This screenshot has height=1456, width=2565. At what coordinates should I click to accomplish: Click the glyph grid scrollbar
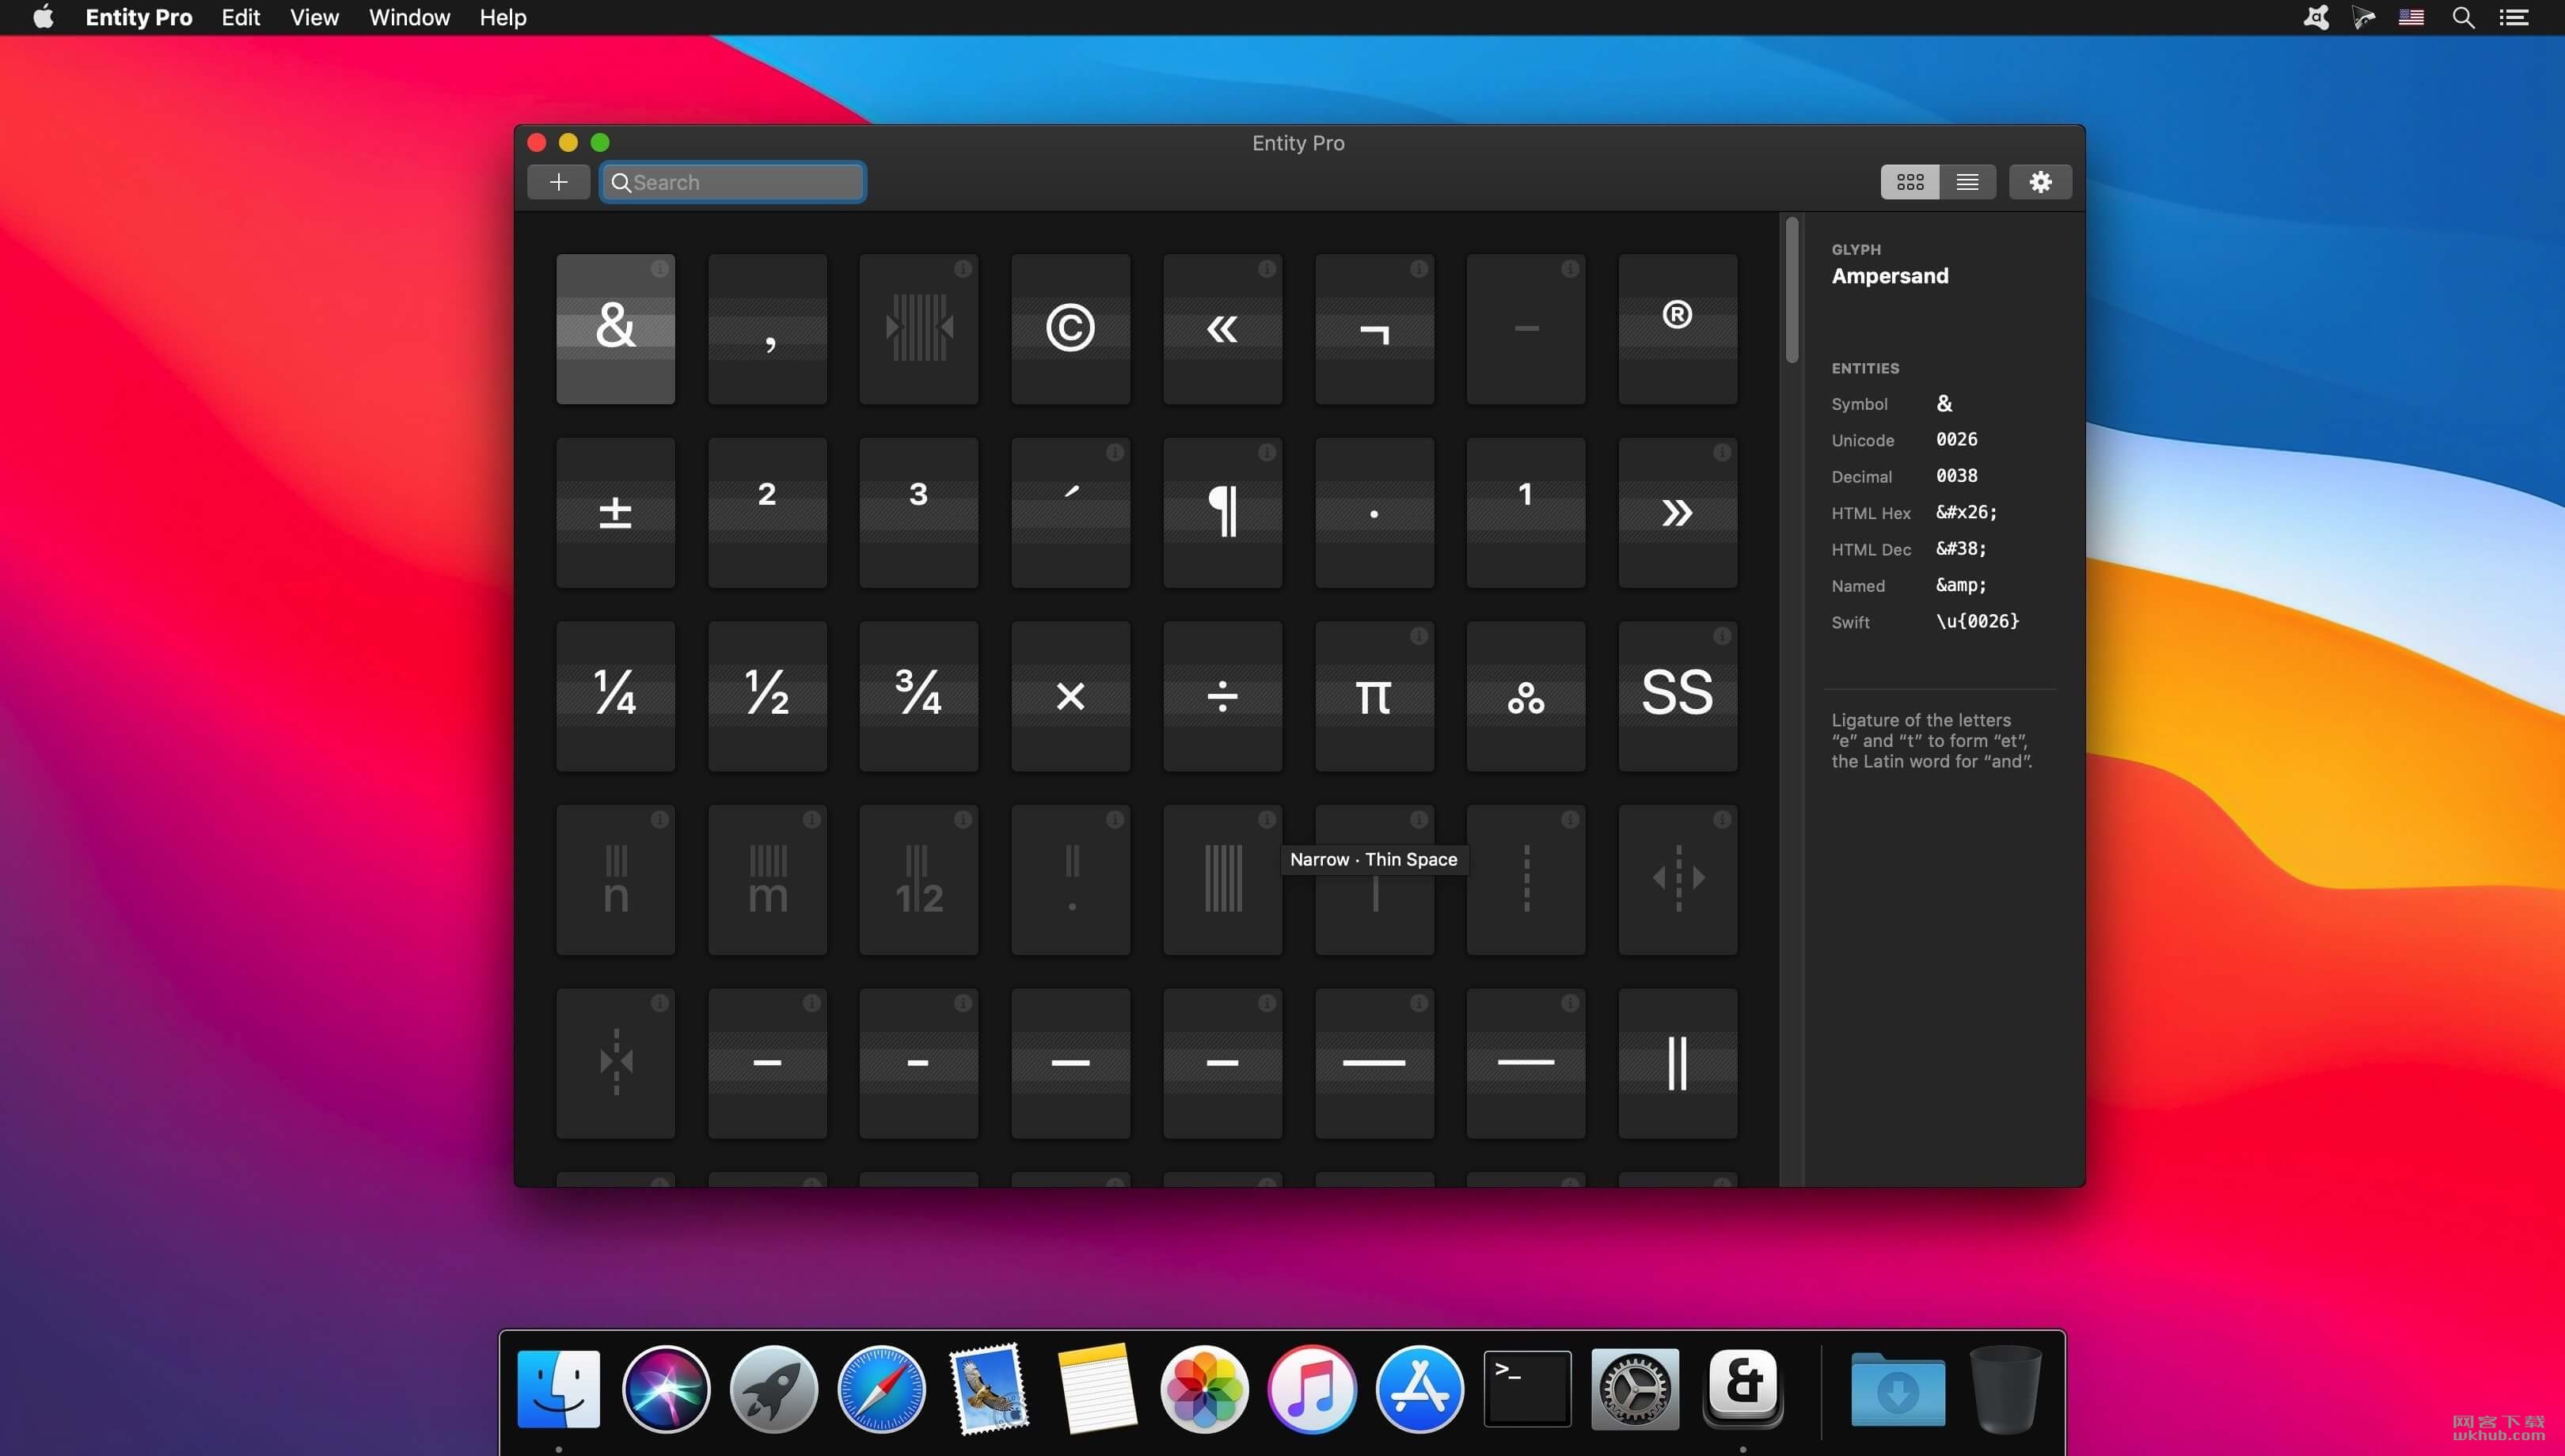[x=1792, y=290]
